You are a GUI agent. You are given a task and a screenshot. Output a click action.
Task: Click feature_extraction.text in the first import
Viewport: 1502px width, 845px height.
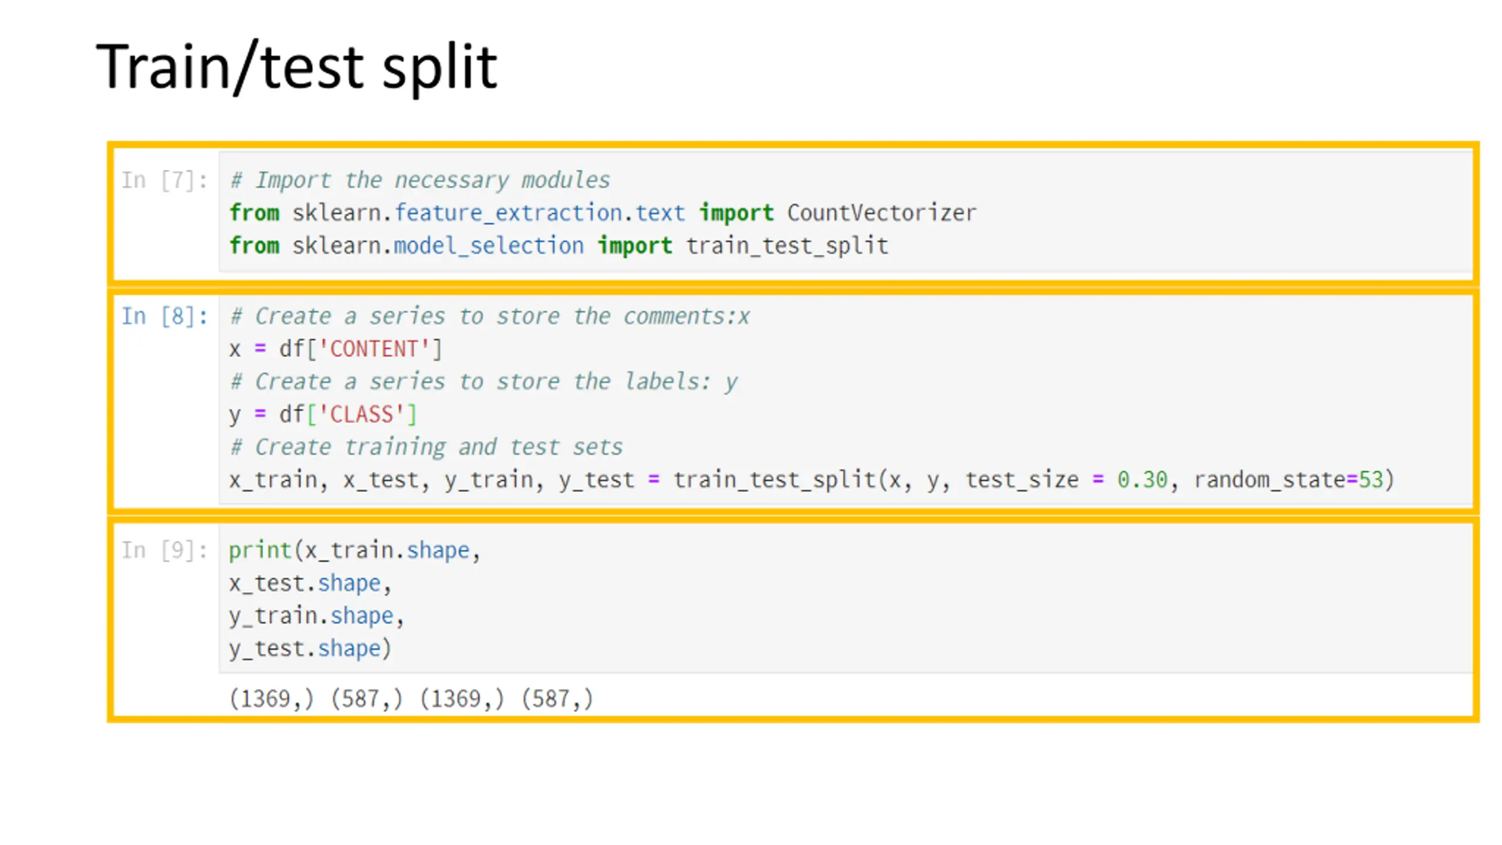tap(539, 213)
